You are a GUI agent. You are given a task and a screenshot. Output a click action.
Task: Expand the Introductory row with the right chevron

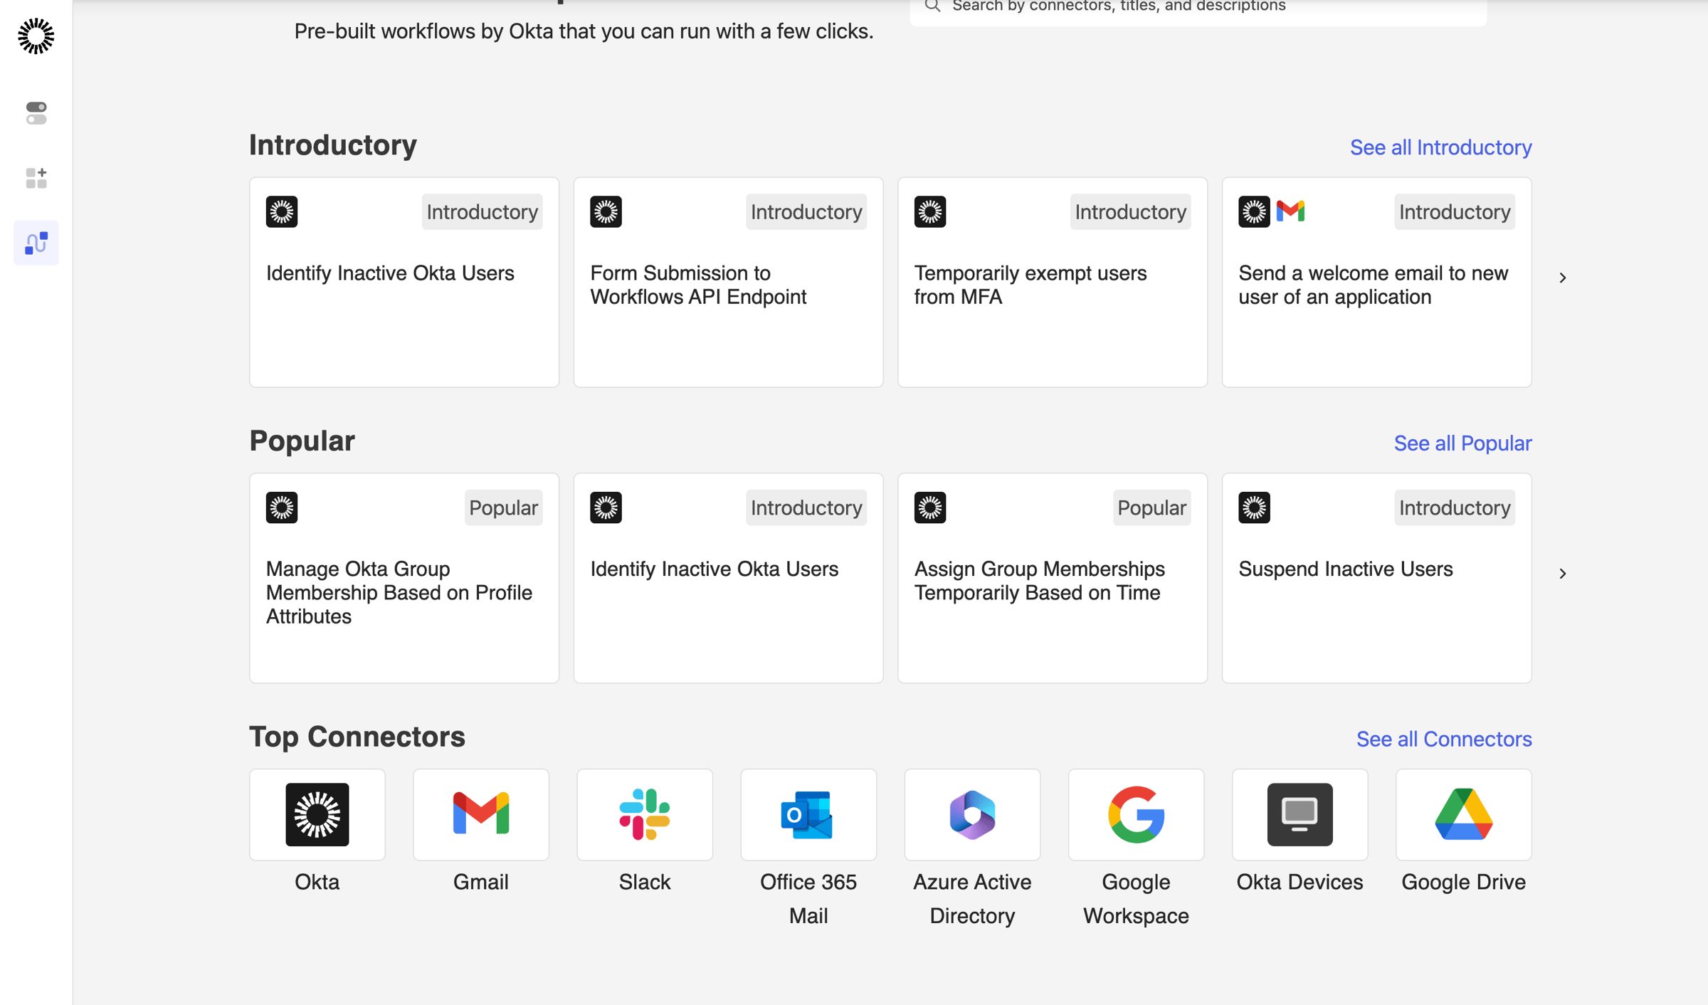click(x=1563, y=278)
